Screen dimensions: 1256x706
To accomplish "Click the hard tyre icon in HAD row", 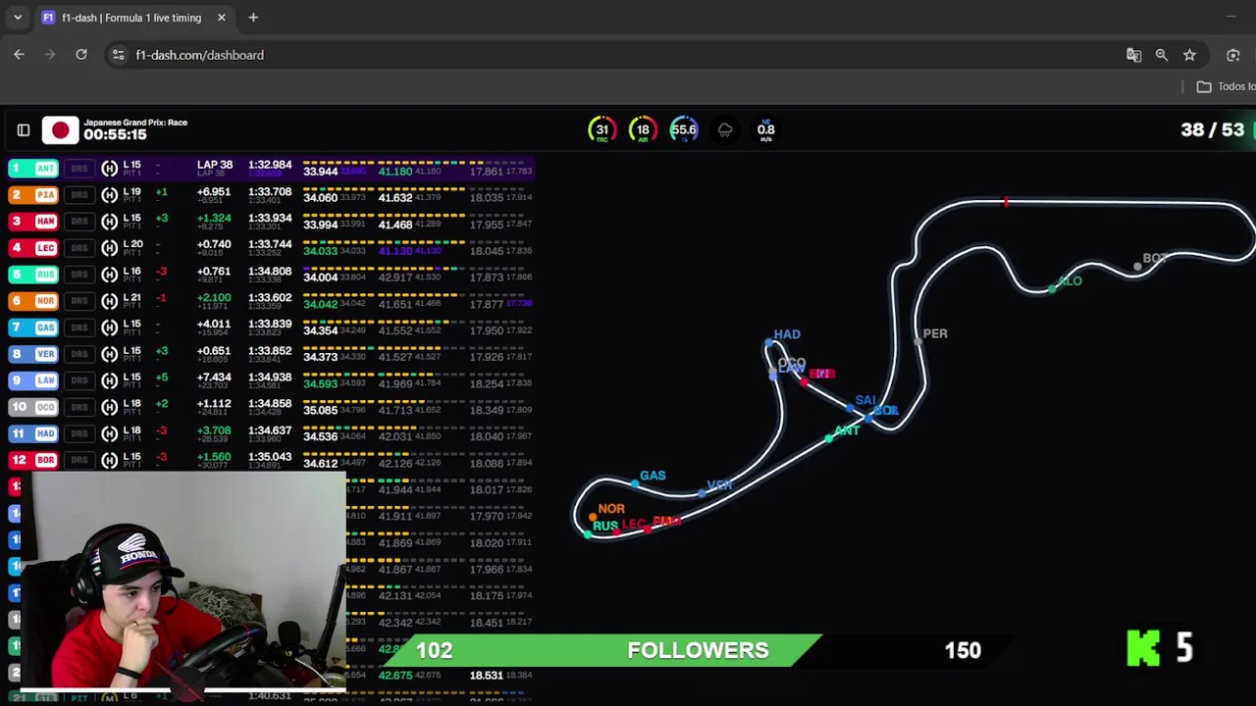I will coord(109,433).
